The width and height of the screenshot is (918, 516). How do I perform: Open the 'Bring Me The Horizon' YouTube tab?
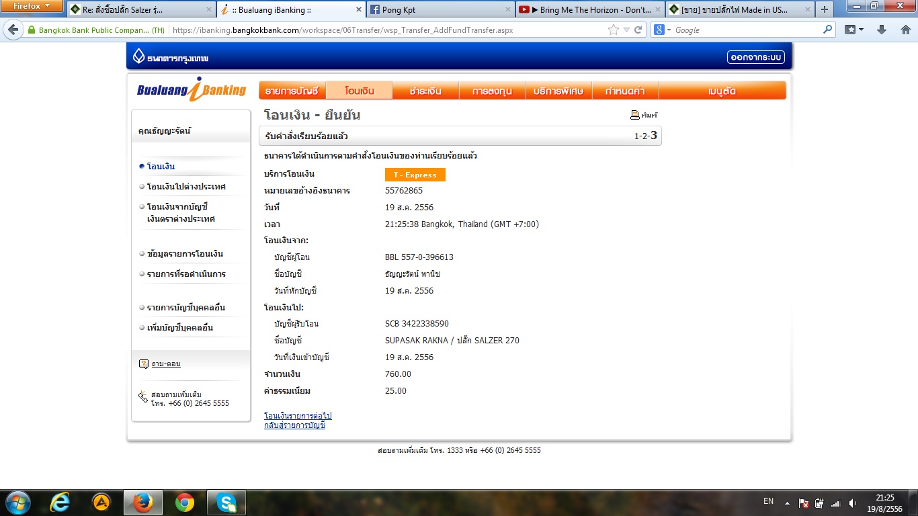[591, 10]
